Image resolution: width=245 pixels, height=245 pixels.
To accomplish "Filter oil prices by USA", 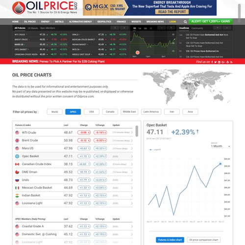I will pos(92,112).
